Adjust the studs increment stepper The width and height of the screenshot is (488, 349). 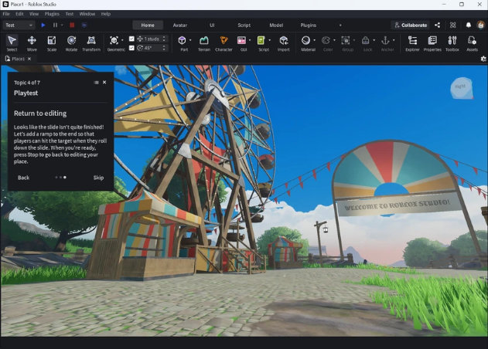(x=164, y=39)
